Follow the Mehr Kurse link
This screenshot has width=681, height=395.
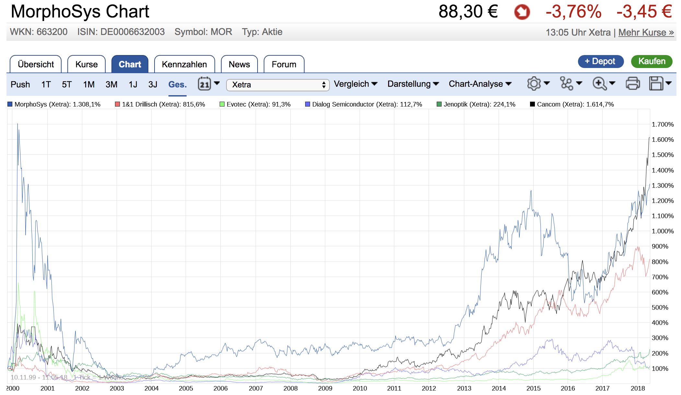(646, 32)
